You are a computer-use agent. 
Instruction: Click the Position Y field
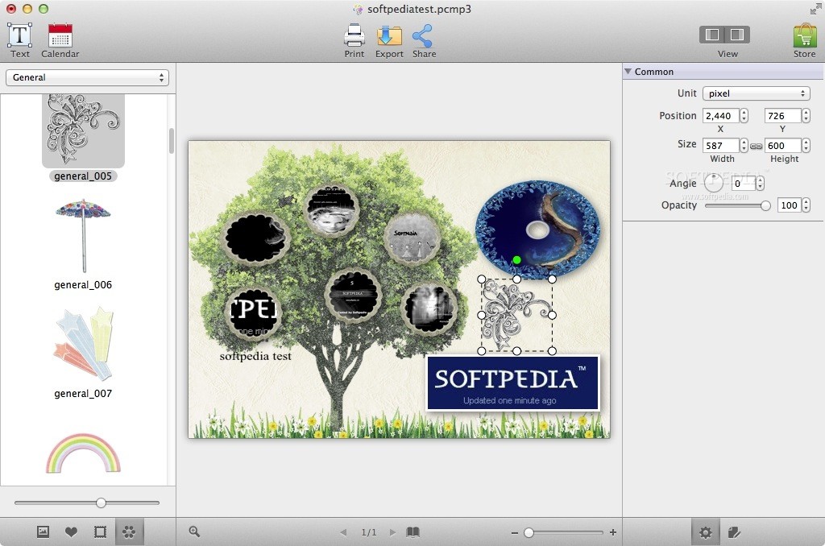click(782, 116)
